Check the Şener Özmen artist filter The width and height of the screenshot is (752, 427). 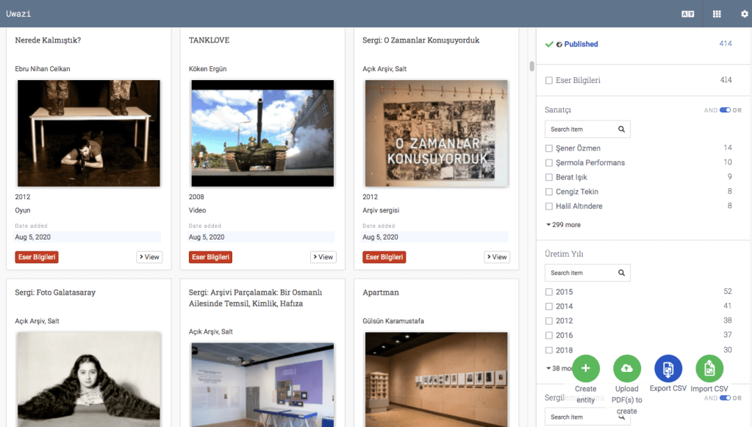click(549, 148)
